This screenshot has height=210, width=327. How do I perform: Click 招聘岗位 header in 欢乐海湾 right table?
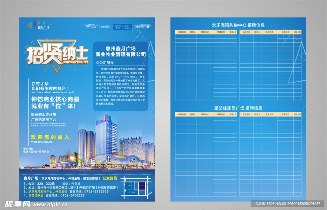point(285,32)
